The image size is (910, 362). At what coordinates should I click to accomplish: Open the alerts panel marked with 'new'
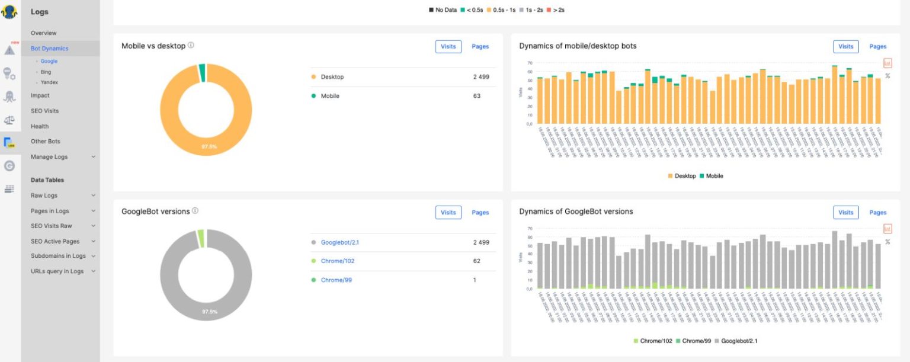(x=10, y=50)
